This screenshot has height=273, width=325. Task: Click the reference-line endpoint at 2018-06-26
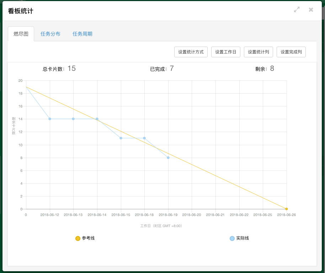[x=287, y=209]
